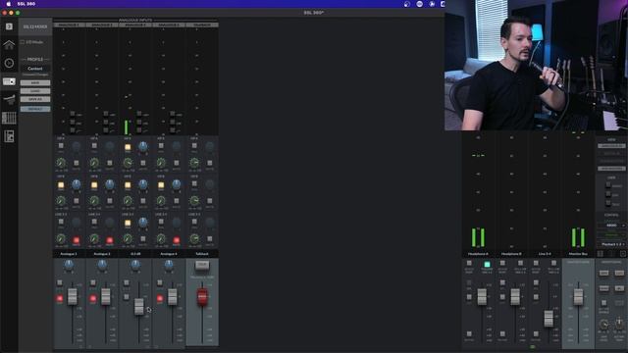The width and height of the screenshot is (628, 353).
Task: Toggle the lit Line 3-4 send on Analogue 3
Action: (x=128, y=224)
